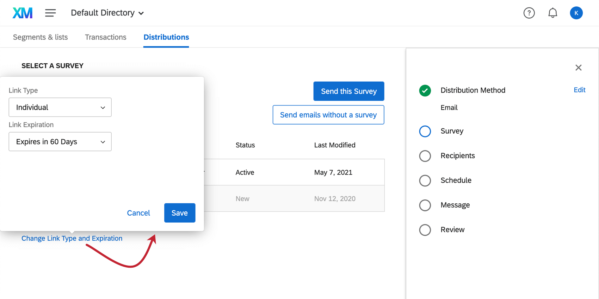
Task: Select the Survey step circle
Action: 425,131
